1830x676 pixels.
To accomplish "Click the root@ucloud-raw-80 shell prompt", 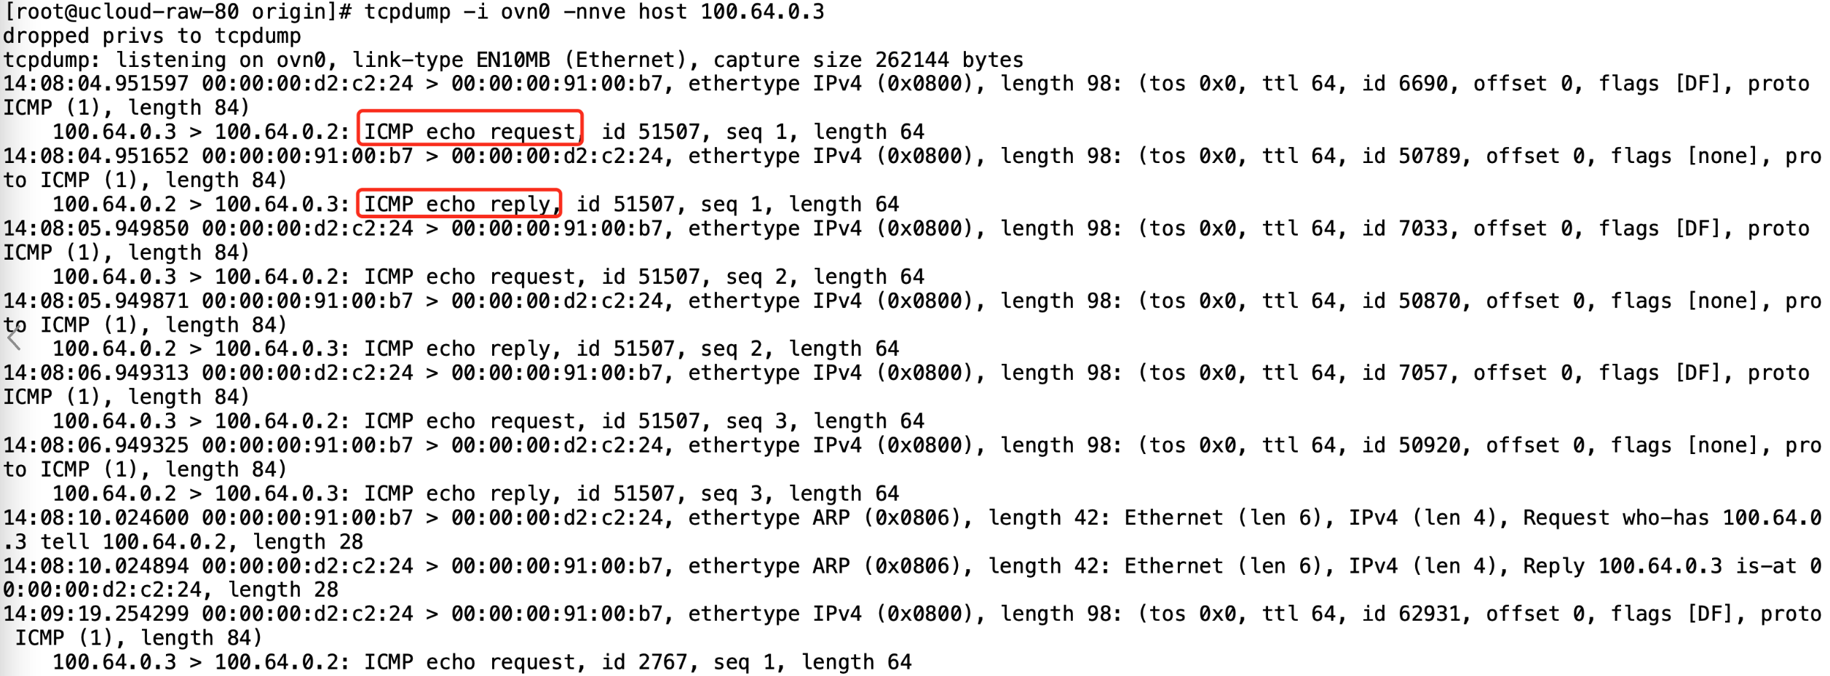I will (x=178, y=12).
